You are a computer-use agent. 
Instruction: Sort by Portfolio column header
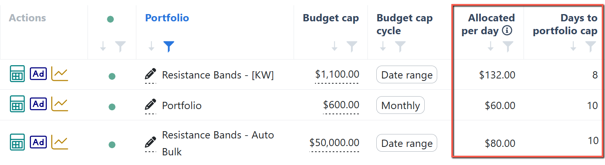[x=167, y=18]
